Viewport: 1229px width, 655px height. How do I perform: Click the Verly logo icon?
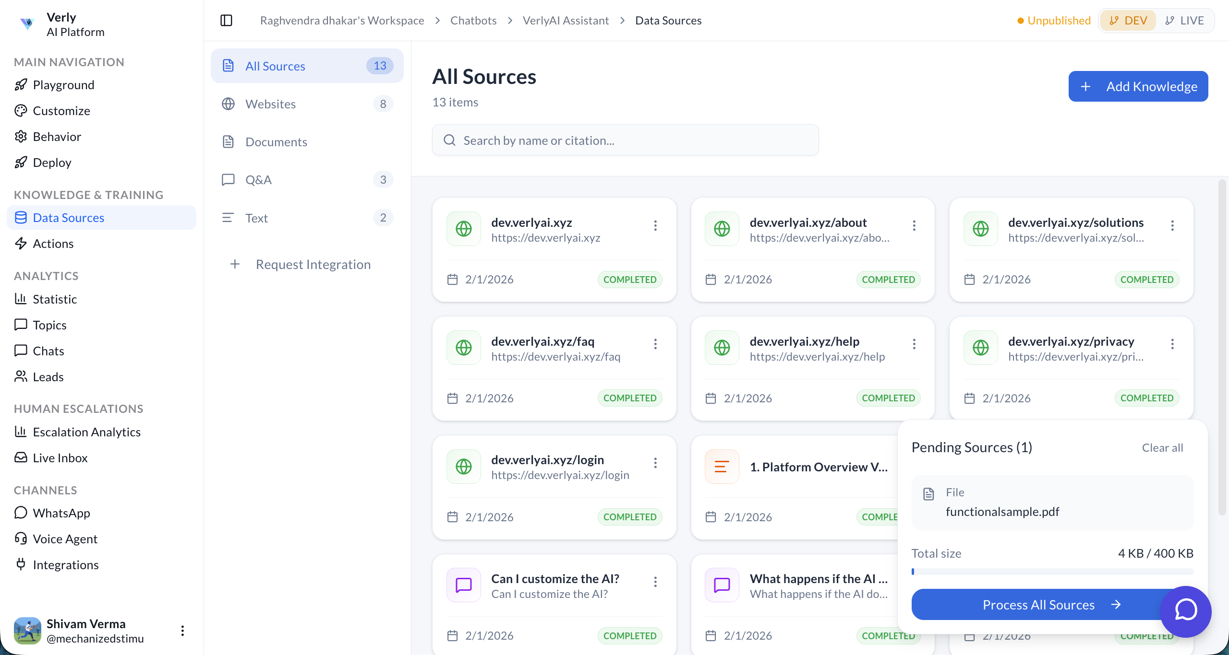pos(27,23)
